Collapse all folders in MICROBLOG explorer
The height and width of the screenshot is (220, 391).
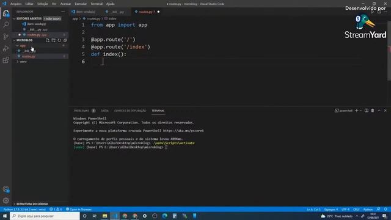(65, 40)
